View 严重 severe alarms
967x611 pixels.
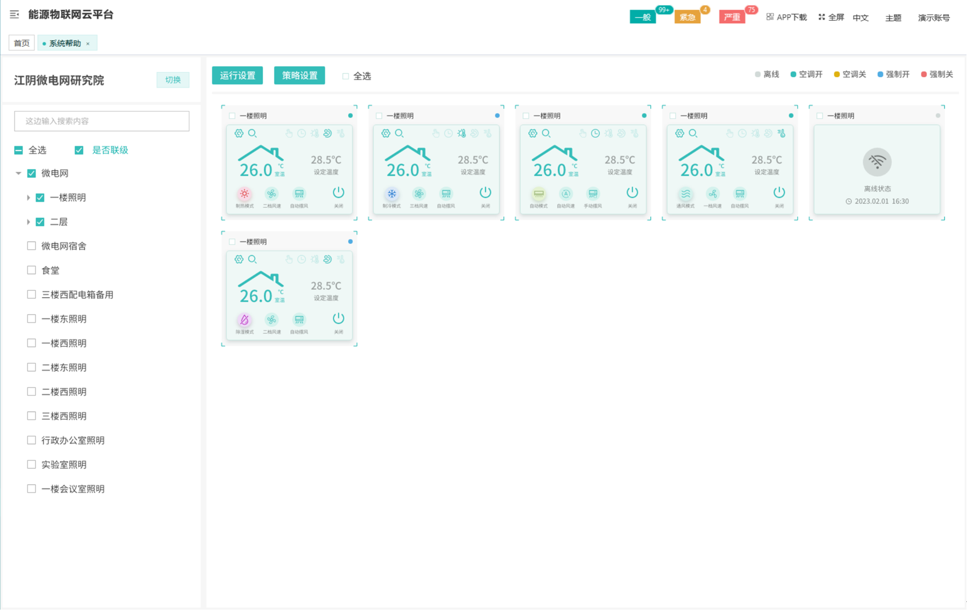click(732, 17)
